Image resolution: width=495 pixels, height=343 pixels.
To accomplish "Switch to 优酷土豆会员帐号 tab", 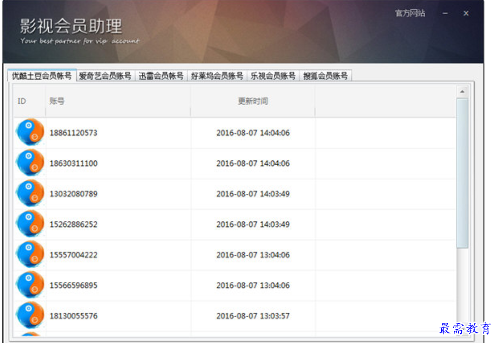I will [42, 76].
